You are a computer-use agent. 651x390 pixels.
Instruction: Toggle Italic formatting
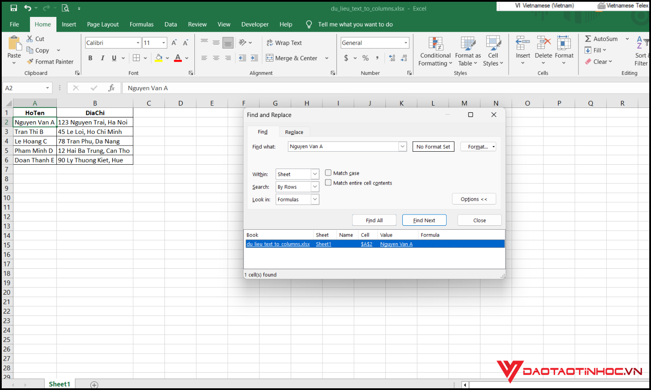click(102, 58)
